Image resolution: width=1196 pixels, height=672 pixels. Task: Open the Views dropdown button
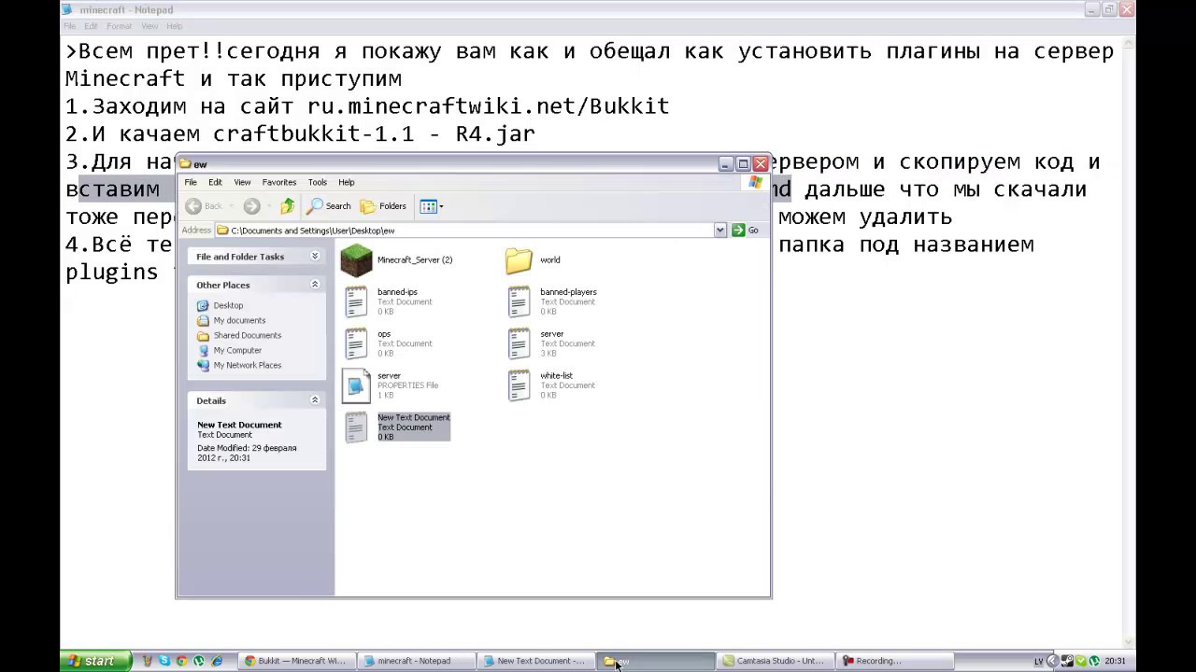[x=432, y=206]
